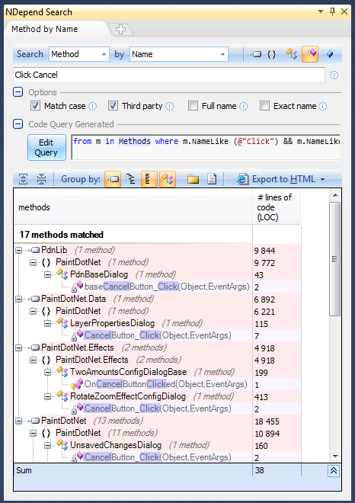Add a new search tab
Viewport: 355px width, 503px height.
point(120,29)
